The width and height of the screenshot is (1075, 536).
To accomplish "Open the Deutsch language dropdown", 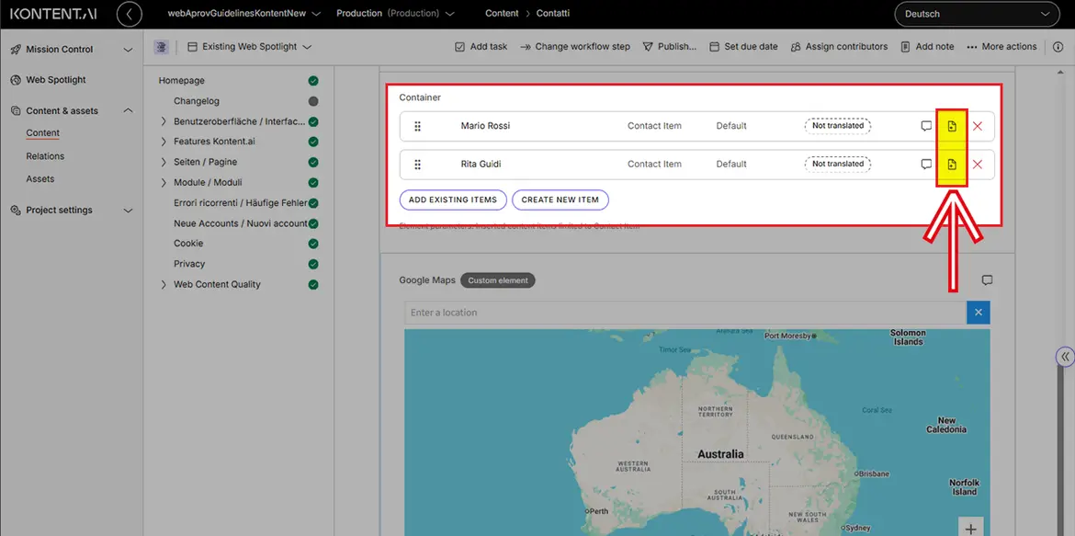I will point(977,14).
